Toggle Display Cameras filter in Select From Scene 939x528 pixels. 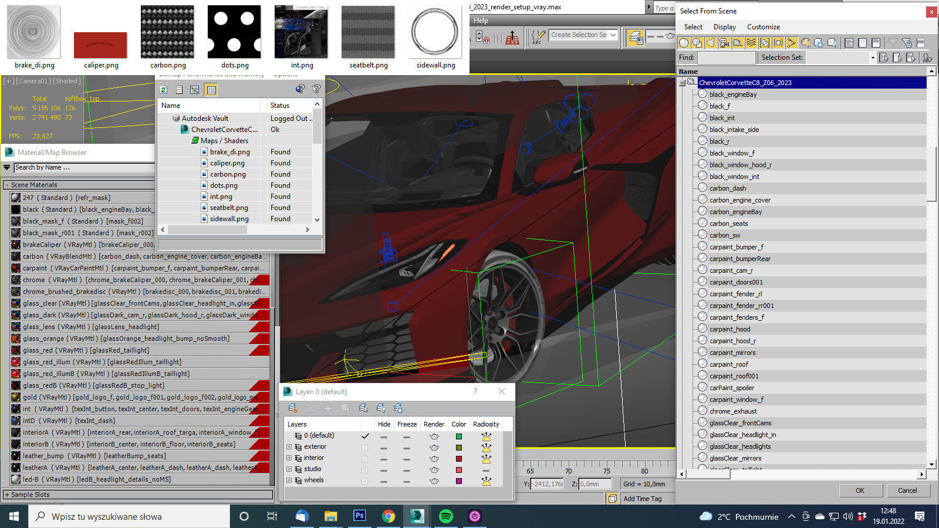(x=724, y=43)
